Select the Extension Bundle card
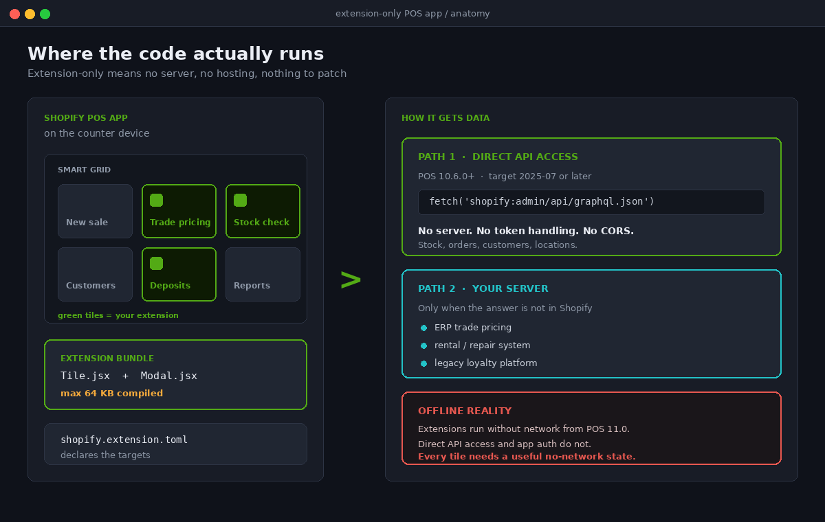 pyautogui.click(x=175, y=374)
